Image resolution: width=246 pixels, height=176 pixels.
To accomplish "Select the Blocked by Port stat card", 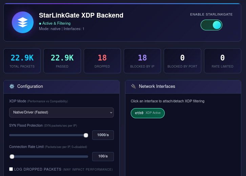I will point(182,61).
